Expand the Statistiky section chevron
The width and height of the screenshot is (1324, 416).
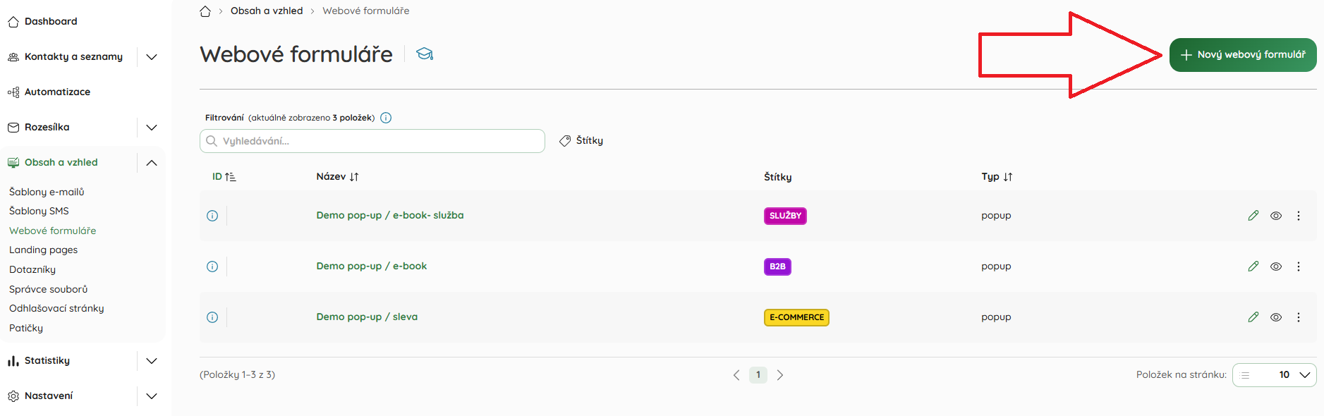[x=152, y=361]
